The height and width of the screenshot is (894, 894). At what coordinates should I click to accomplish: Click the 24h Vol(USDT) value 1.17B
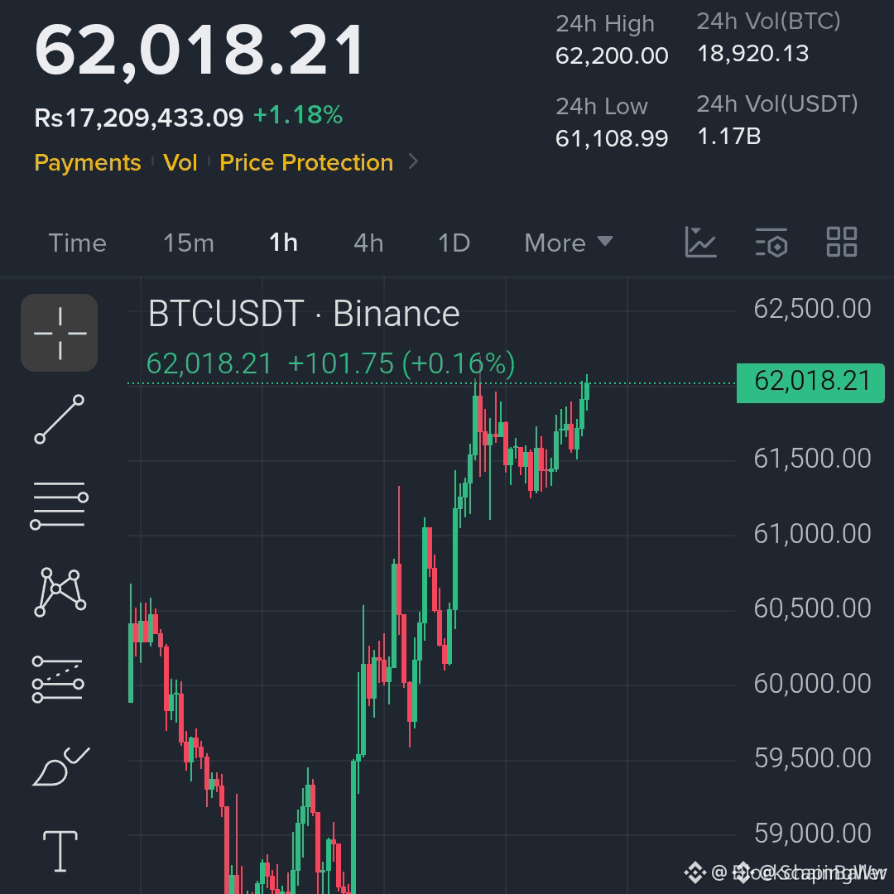(728, 137)
